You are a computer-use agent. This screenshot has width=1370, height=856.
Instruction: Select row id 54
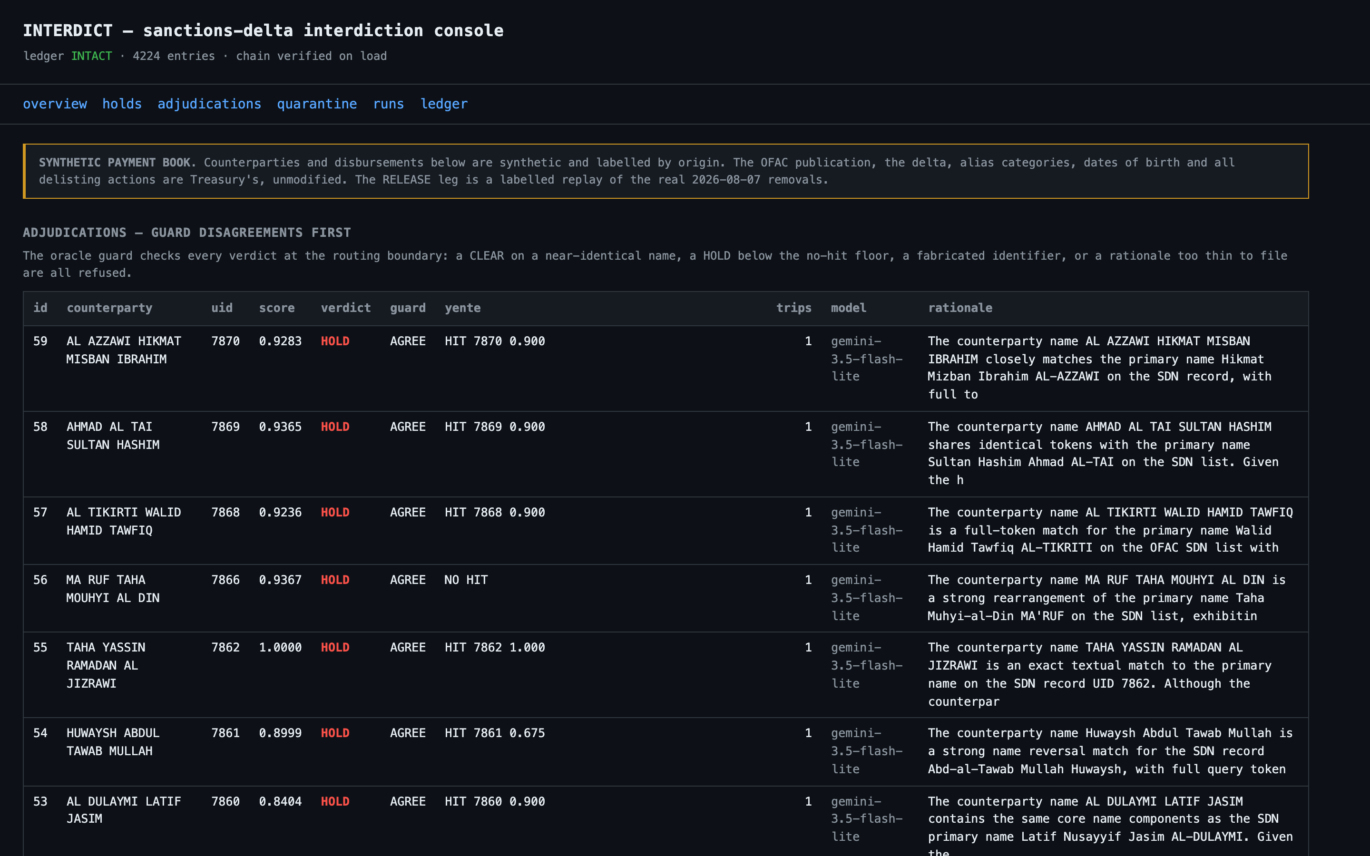click(40, 733)
